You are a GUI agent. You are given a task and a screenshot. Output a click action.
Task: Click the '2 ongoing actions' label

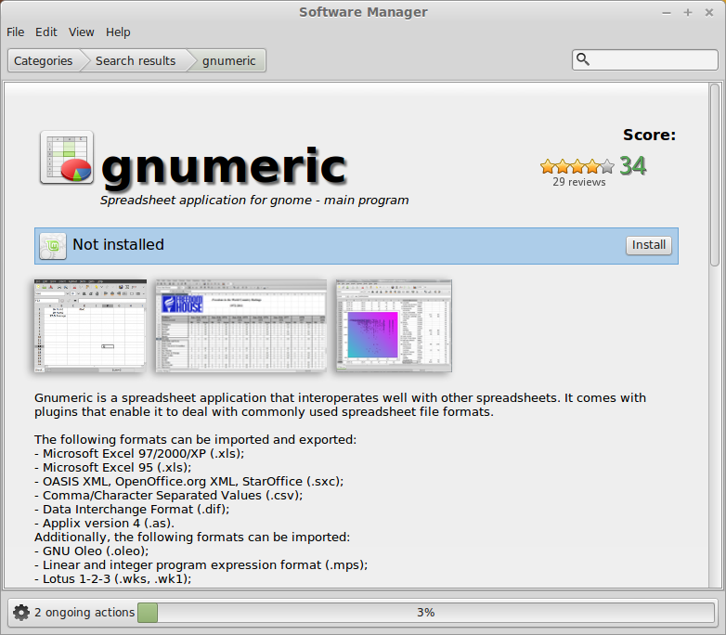(x=84, y=613)
